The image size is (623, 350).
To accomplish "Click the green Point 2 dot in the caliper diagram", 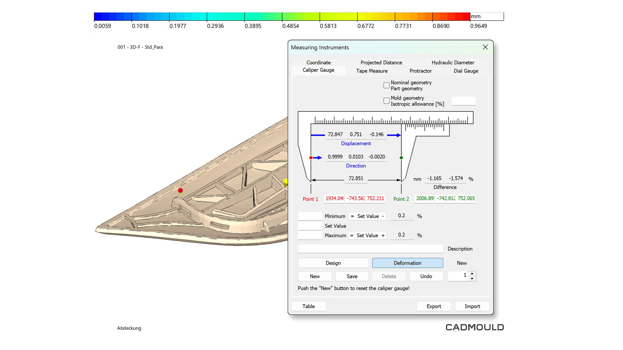I will (x=401, y=158).
